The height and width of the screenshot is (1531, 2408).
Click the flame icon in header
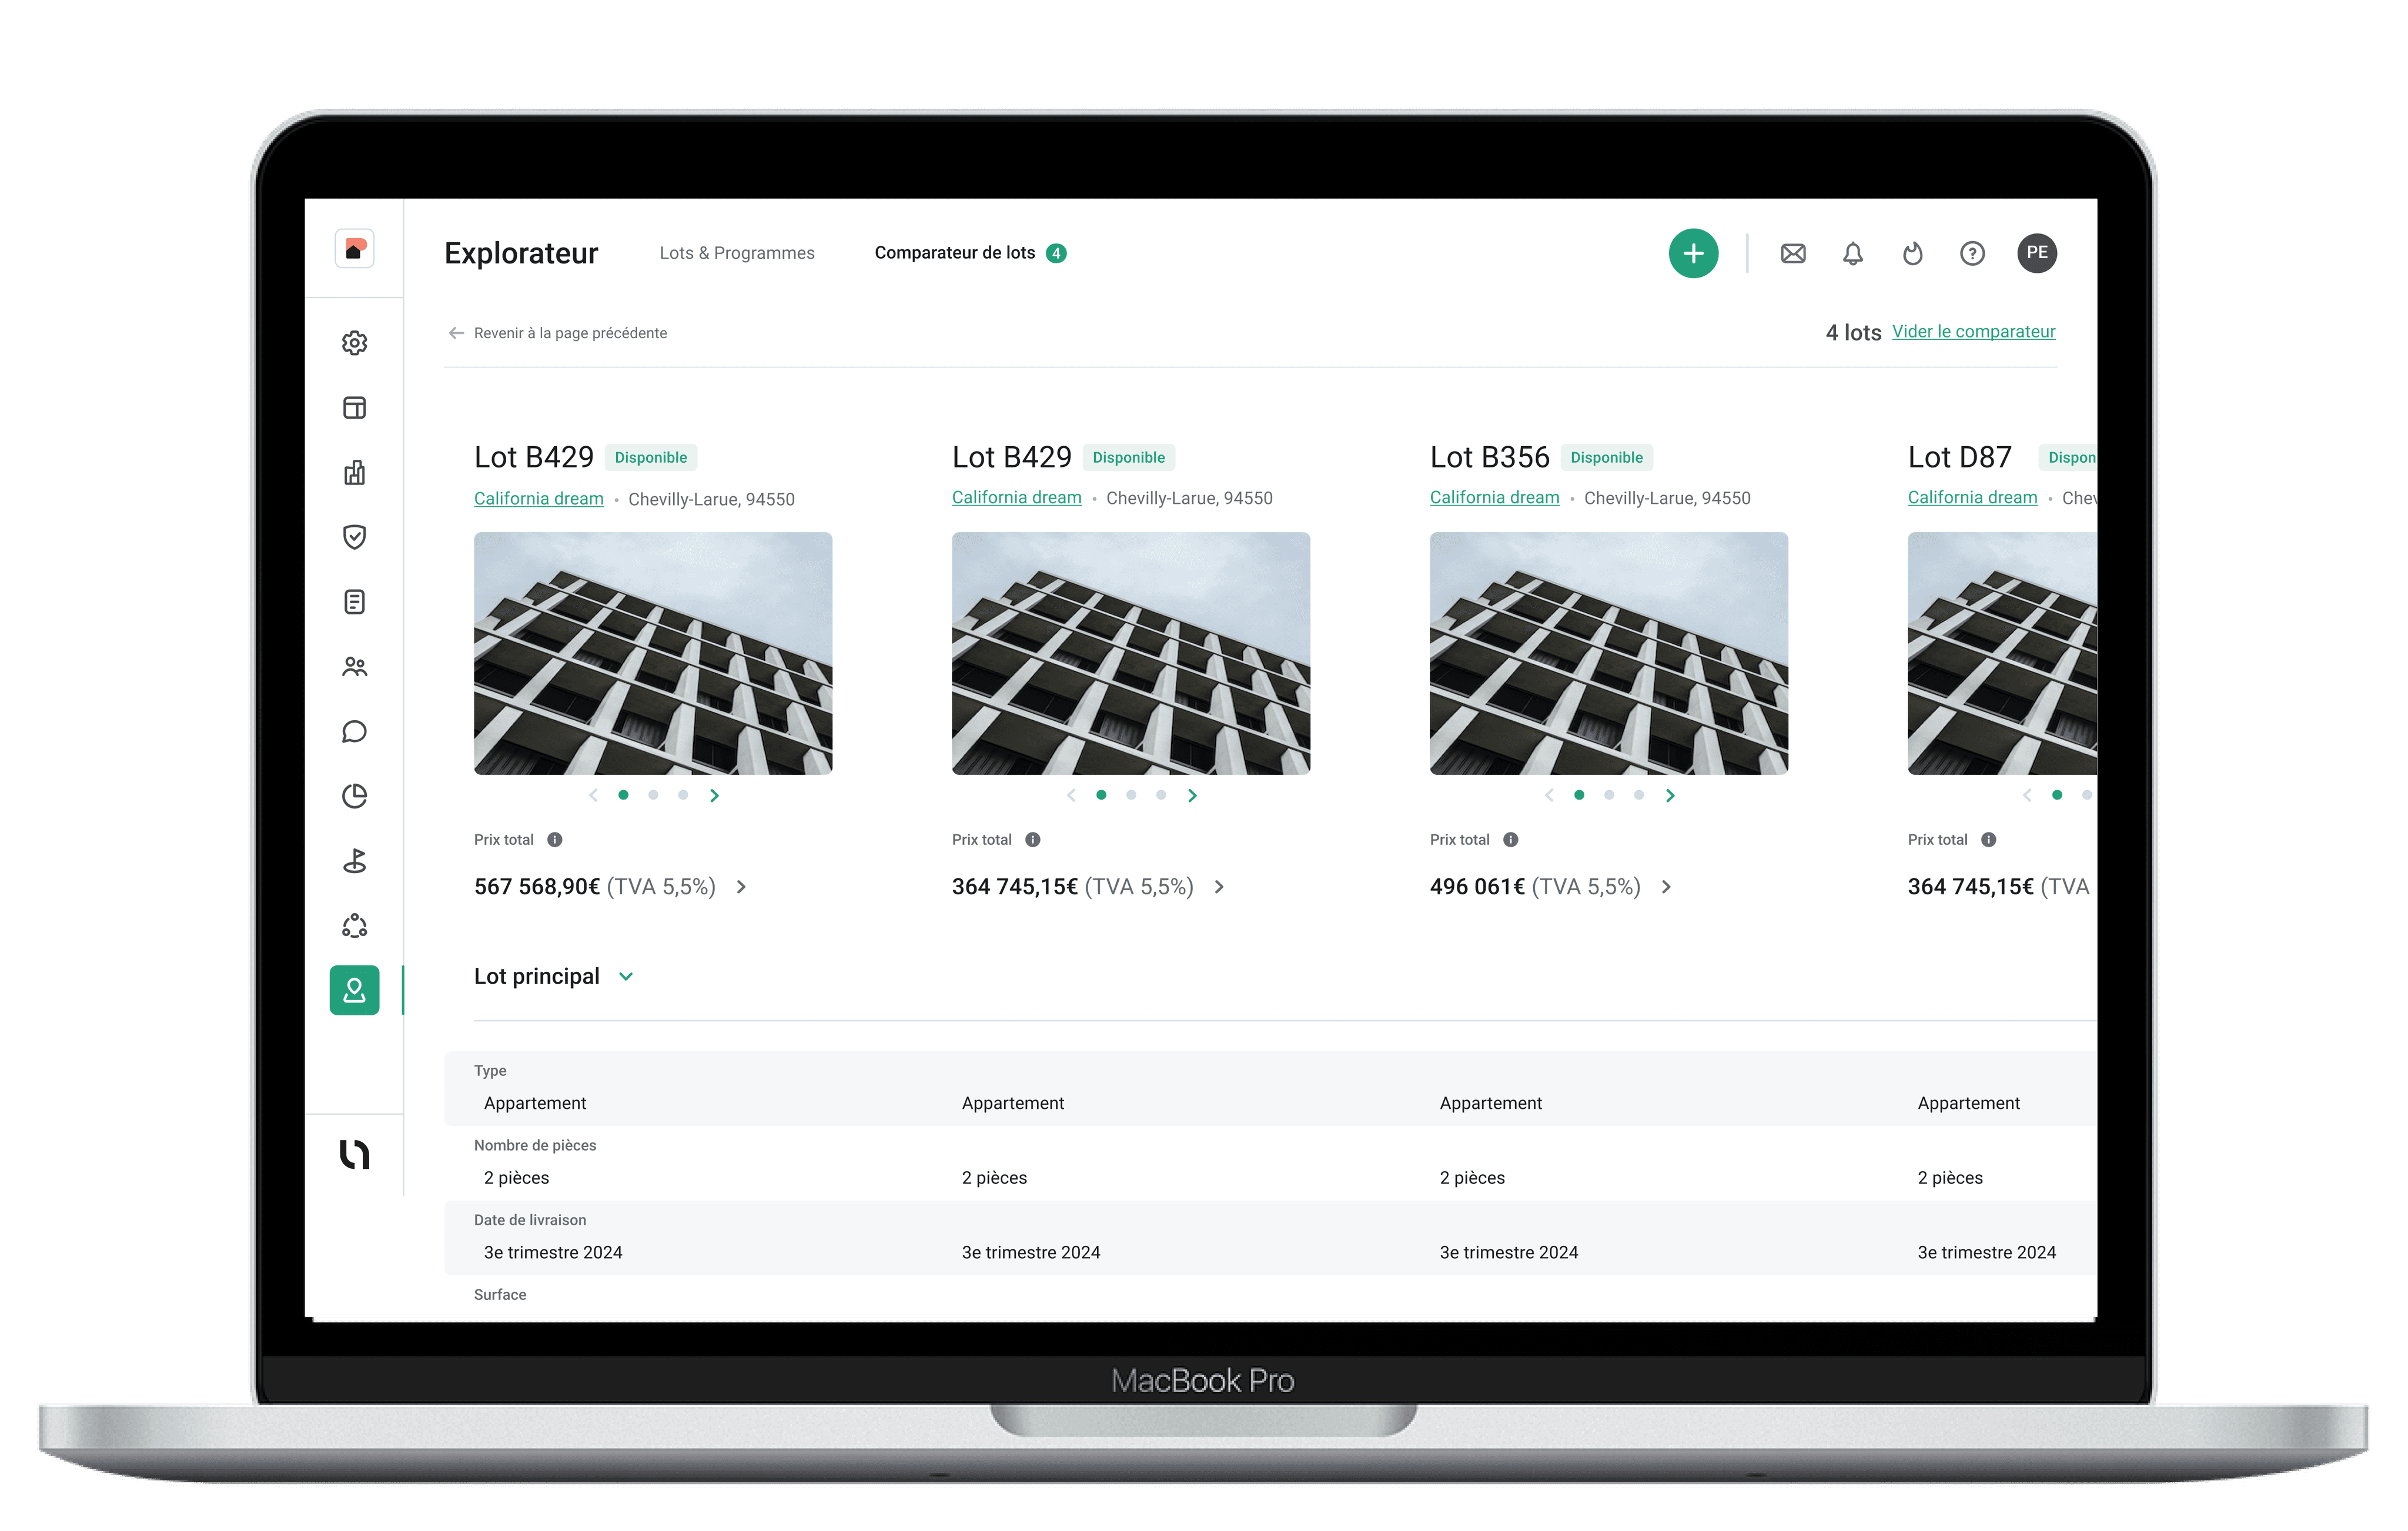1912,253
